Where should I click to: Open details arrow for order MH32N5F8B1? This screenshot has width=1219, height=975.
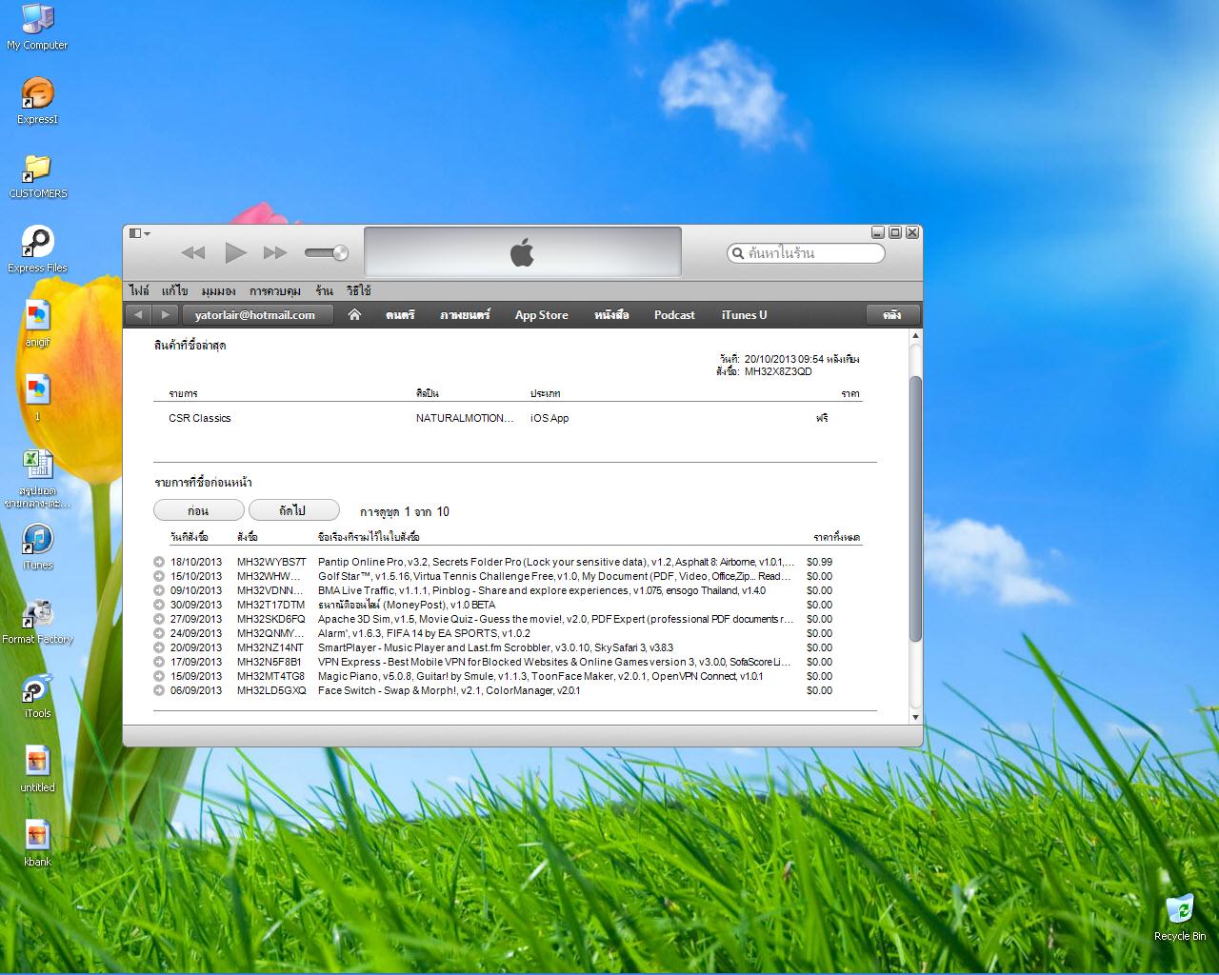point(159,662)
